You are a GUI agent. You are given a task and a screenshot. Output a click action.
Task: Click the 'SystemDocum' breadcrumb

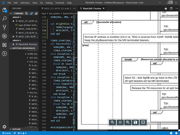[70, 13]
